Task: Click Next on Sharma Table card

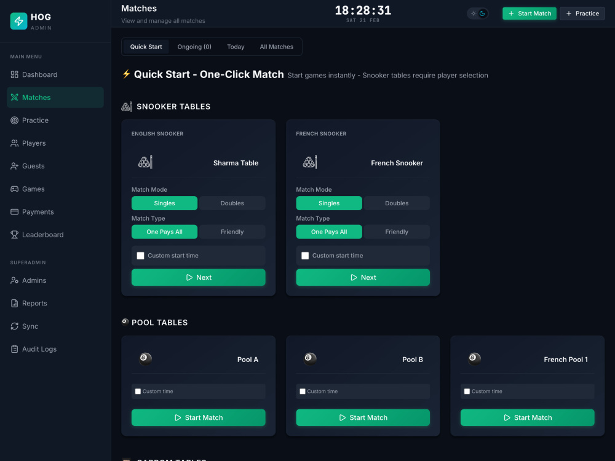Action: pos(198,277)
